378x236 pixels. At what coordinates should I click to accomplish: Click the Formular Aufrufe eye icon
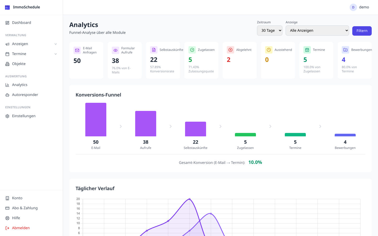(x=115, y=50)
